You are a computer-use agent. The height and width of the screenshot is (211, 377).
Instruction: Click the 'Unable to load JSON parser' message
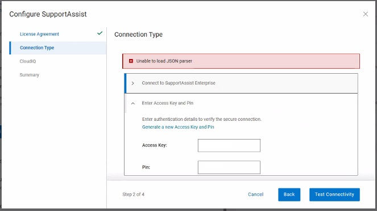tap(164, 61)
